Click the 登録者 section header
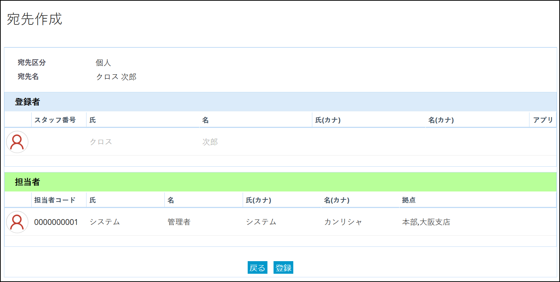Image resolution: width=560 pixels, height=282 pixels. tap(280, 102)
